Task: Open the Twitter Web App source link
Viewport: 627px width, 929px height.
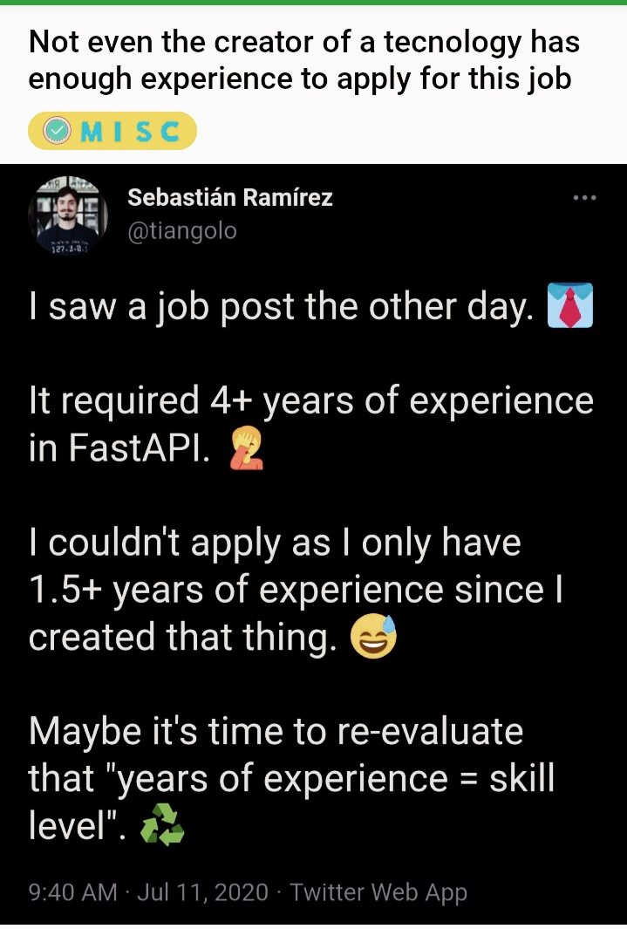Action: point(378,892)
